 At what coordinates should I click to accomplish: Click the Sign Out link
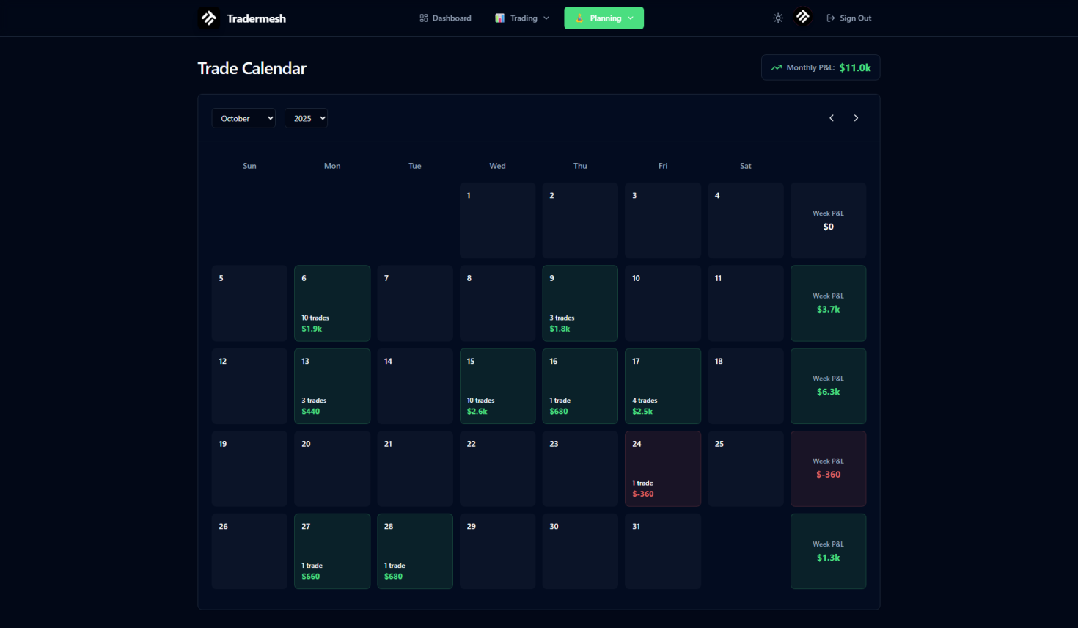tap(849, 18)
